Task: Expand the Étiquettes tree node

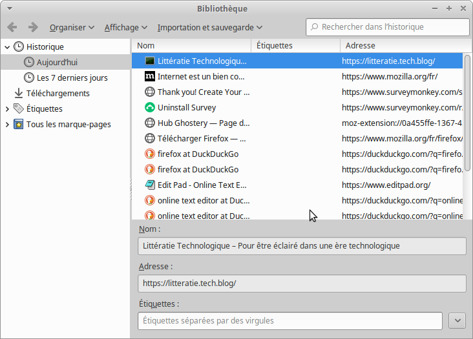Action: [x=7, y=108]
